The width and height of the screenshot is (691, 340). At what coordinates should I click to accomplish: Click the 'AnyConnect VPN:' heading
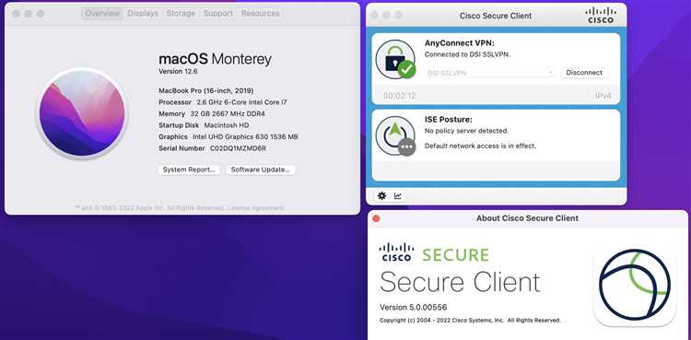tap(460, 43)
